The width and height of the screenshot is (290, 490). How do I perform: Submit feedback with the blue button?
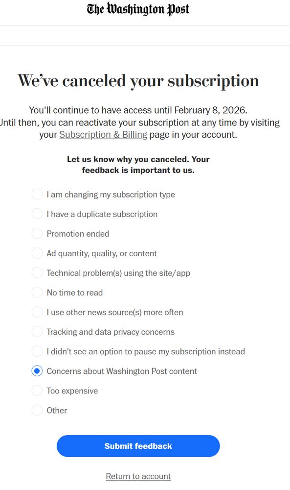(138, 446)
